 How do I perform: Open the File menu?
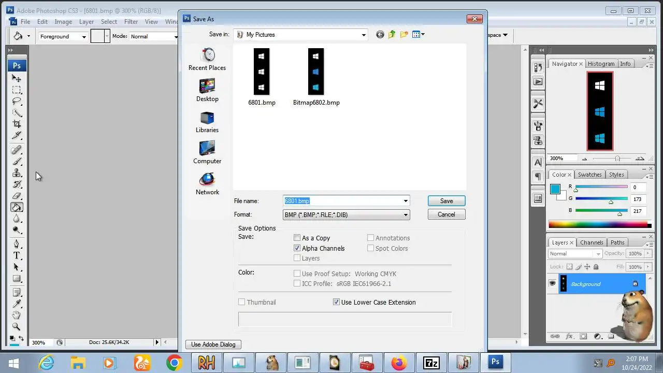pyautogui.click(x=25, y=22)
